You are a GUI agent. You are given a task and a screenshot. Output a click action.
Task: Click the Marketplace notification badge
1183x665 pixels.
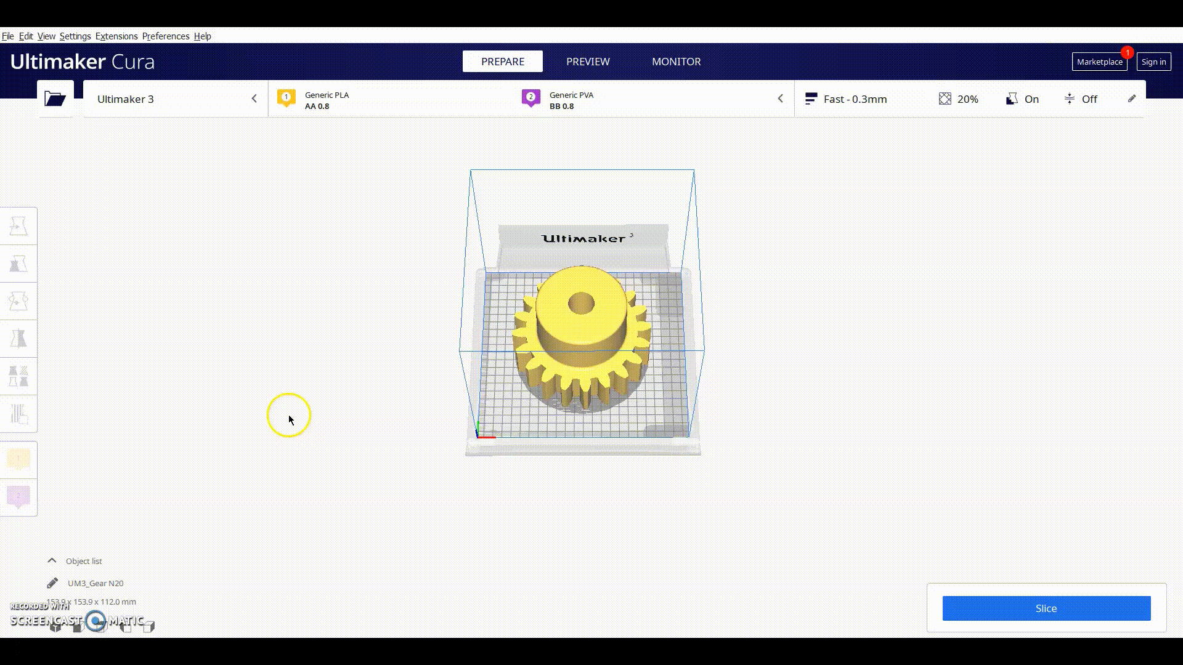[1127, 52]
